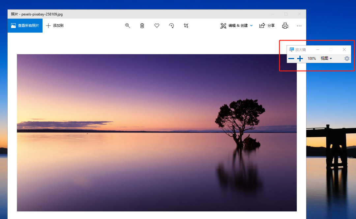Delete the photo using the trash icon
The image size is (356, 219).
point(142,26)
